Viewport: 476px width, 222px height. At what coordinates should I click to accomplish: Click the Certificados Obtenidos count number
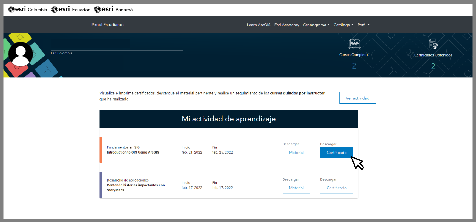coord(433,66)
